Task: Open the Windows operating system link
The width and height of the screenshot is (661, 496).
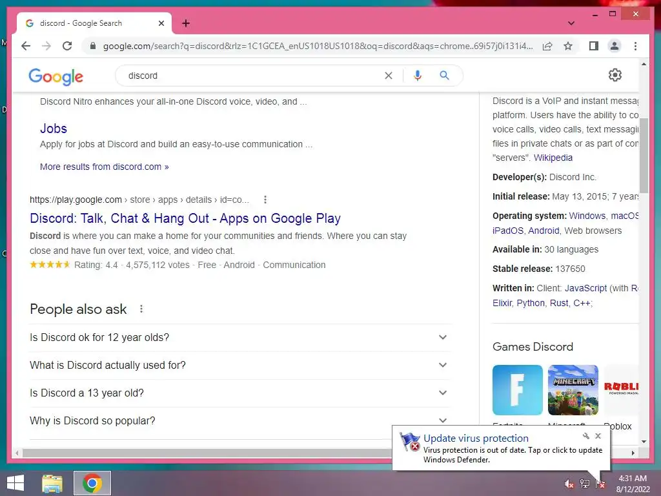Action: pyautogui.click(x=587, y=216)
